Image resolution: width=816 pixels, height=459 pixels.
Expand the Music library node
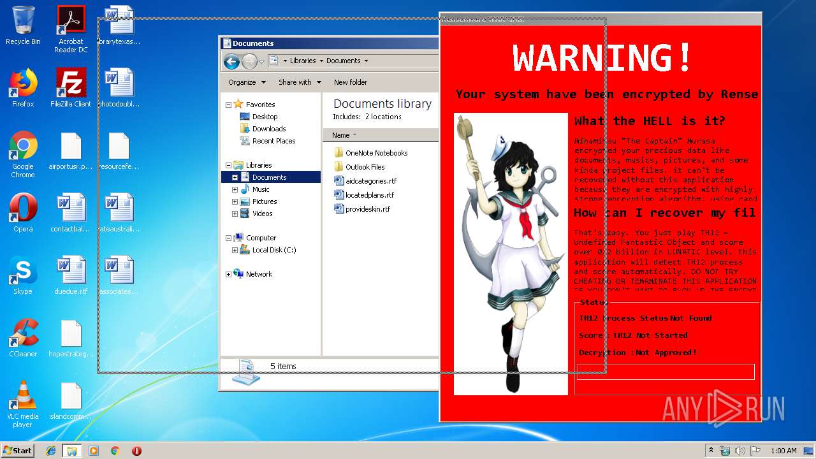[235, 189]
